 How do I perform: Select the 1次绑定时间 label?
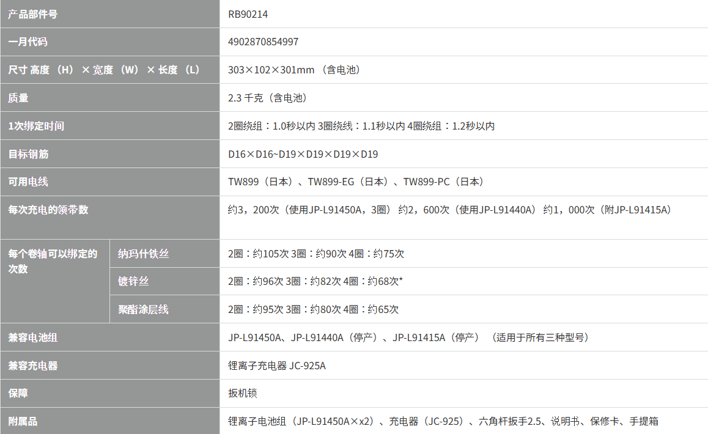point(36,126)
